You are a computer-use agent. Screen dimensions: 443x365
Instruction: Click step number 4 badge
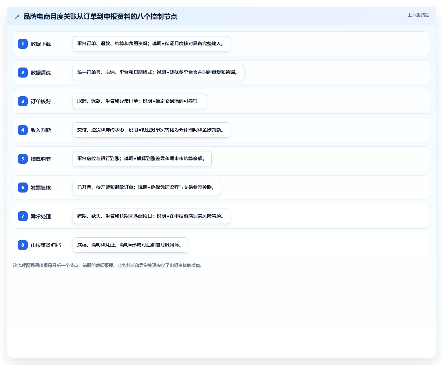pos(23,130)
